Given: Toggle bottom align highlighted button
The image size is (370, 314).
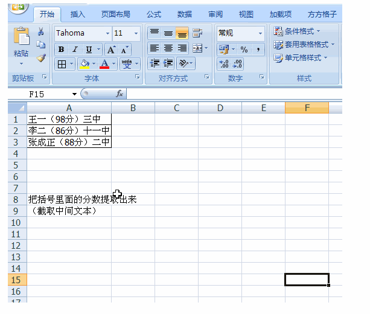Looking at the screenshot, I should coord(182,33).
